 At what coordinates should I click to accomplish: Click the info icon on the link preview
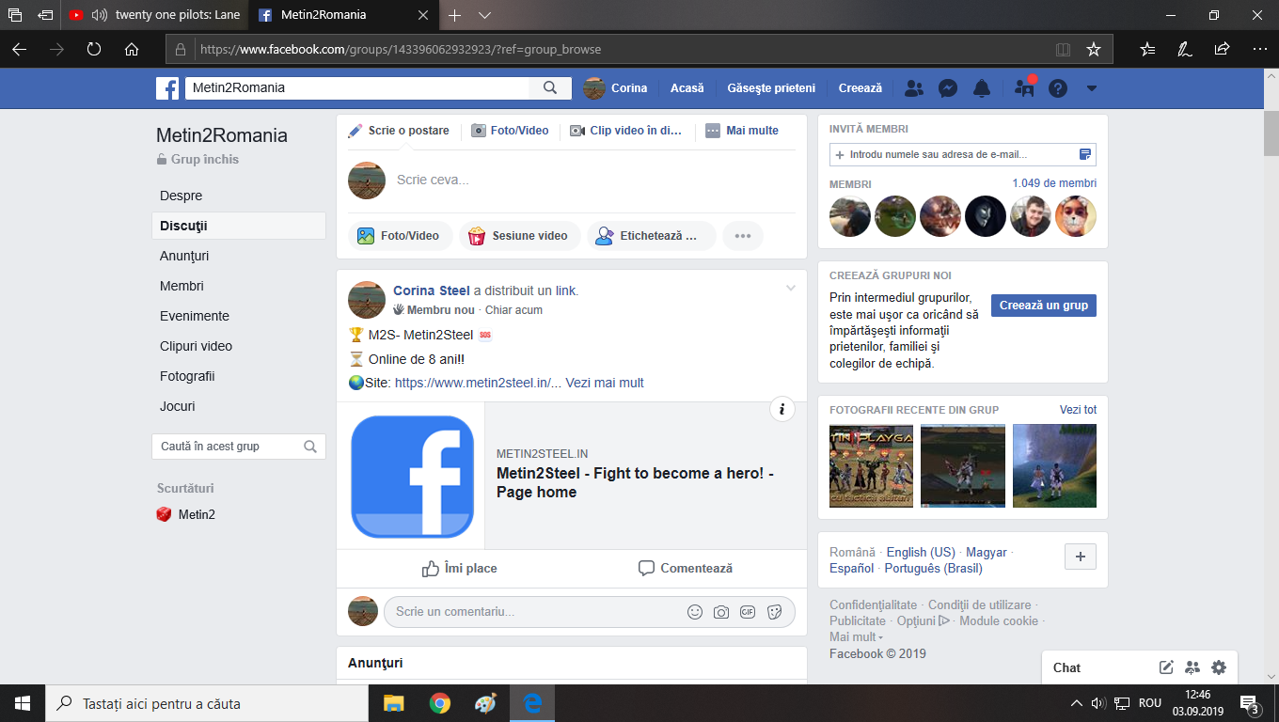click(782, 409)
